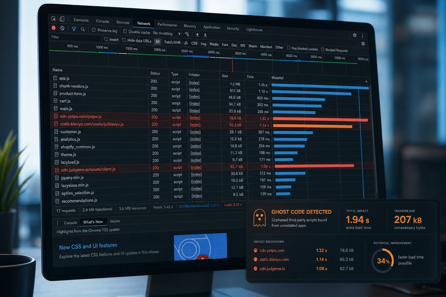Open the drawer three-dot menu beside Console
446x297 pixels.
tap(57, 223)
